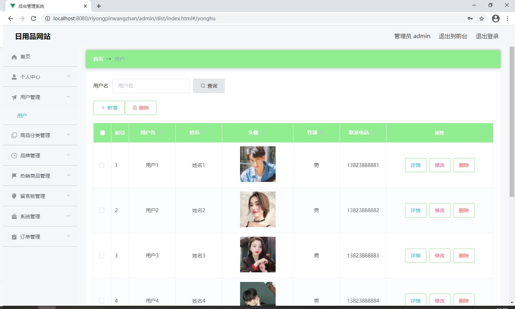Image resolution: width=515 pixels, height=309 pixels.
Task: Open the 后台管理系统 browser tab
Action: [x=48, y=6]
